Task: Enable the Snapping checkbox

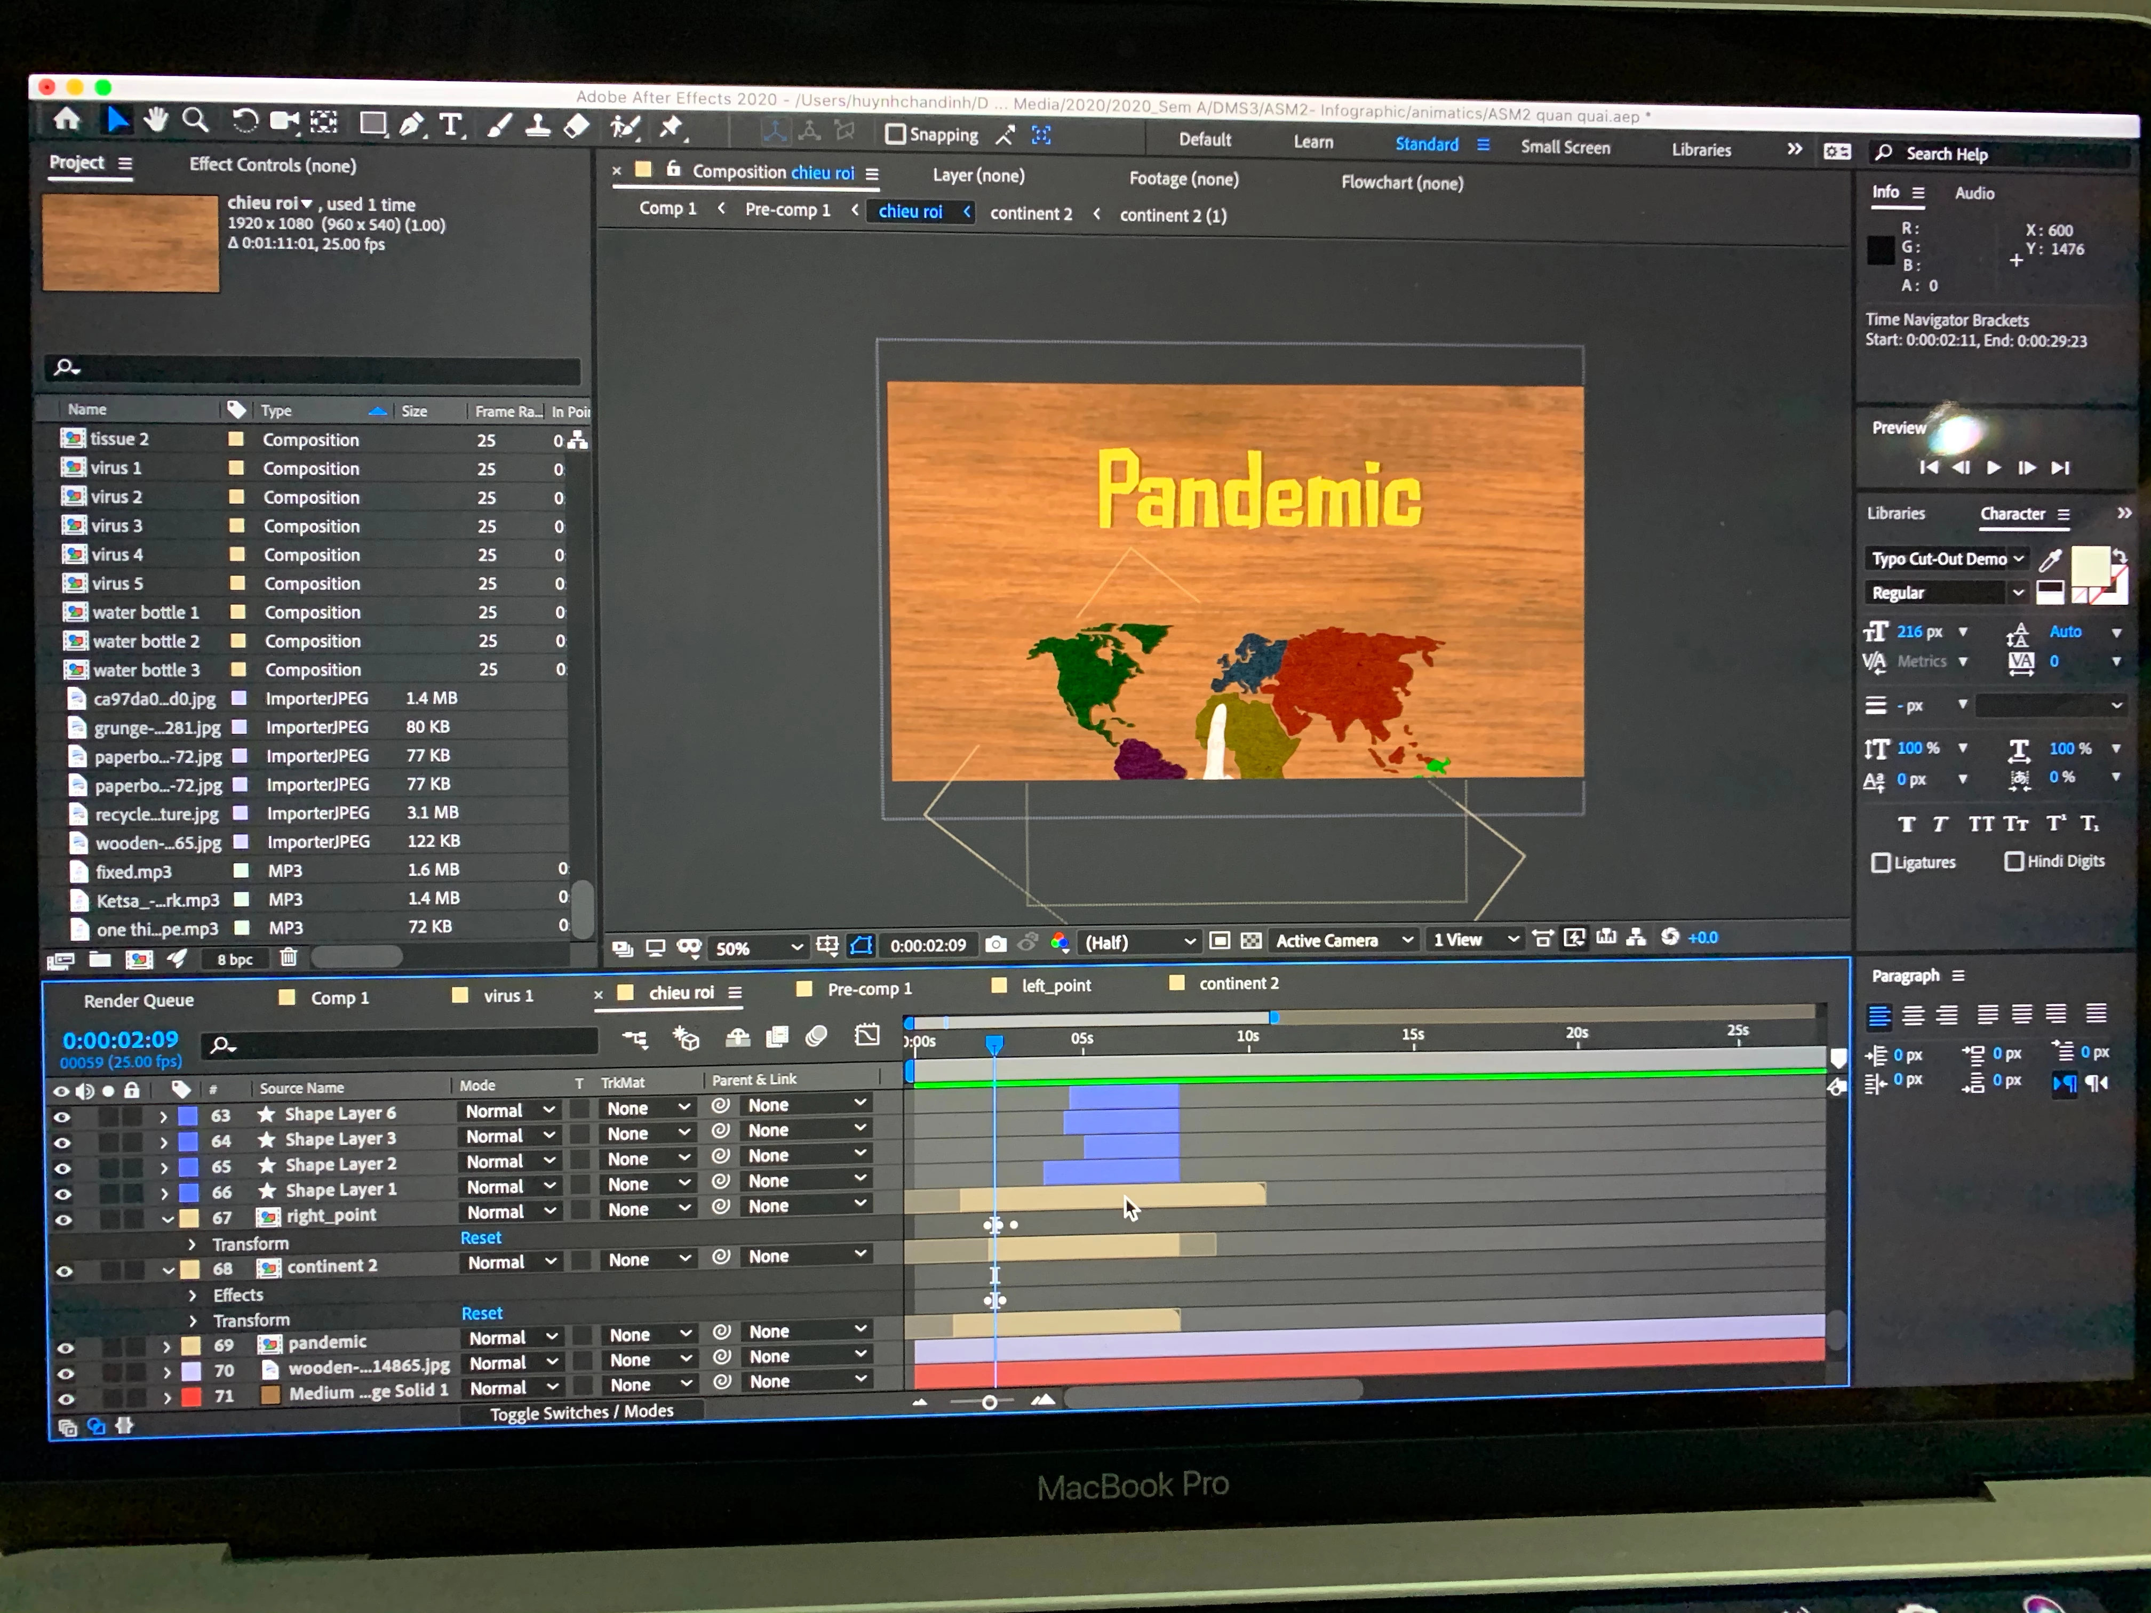Action: pos(896,134)
